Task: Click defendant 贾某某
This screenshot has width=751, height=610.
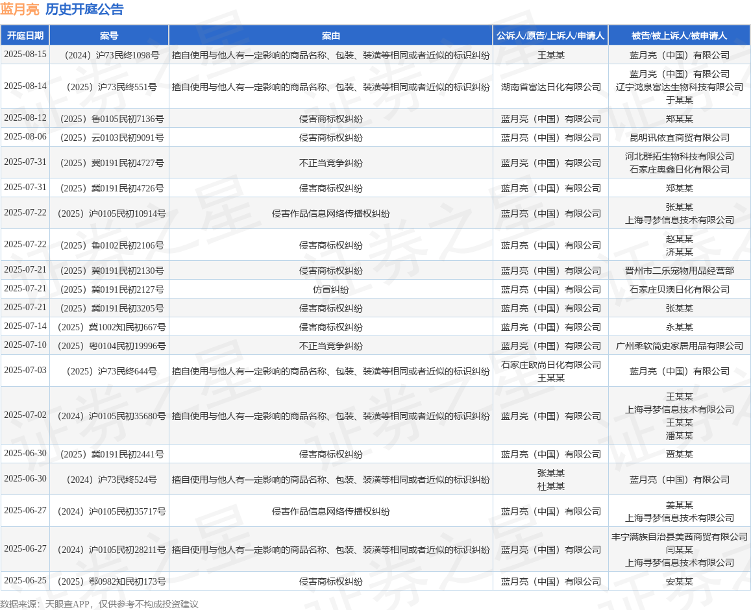Action: [x=679, y=454]
